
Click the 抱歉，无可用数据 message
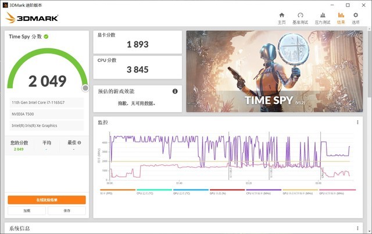(x=137, y=103)
